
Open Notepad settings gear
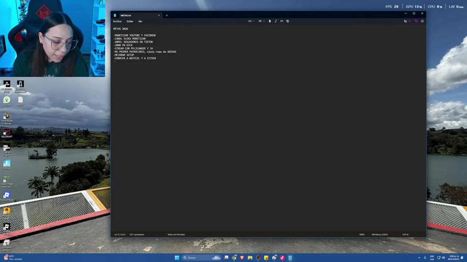pyautogui.click(x=422, y=21)
